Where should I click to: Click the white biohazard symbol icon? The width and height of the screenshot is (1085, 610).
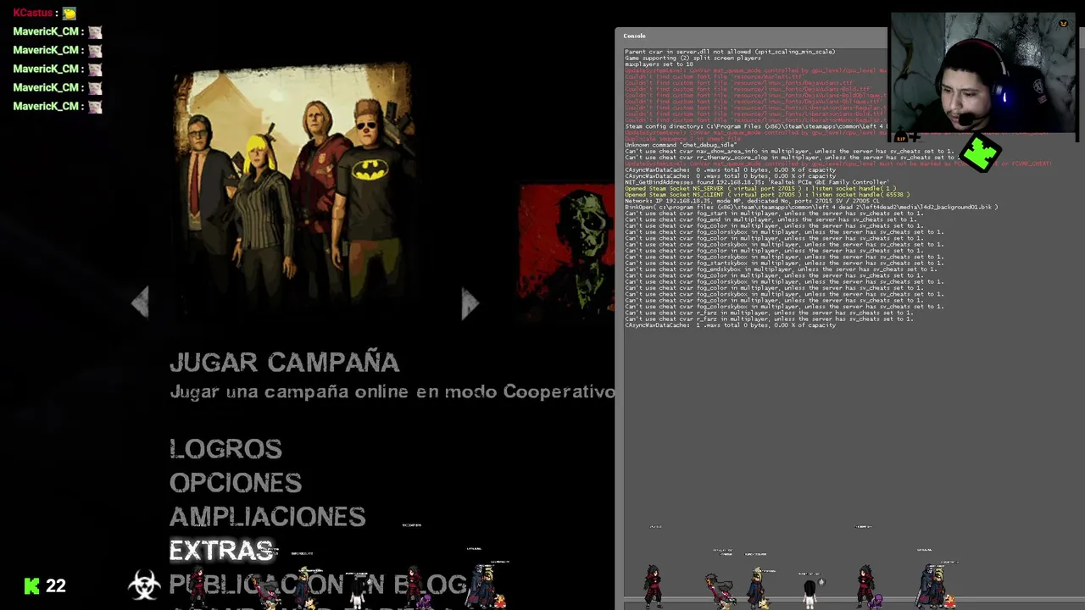point(144,585)
